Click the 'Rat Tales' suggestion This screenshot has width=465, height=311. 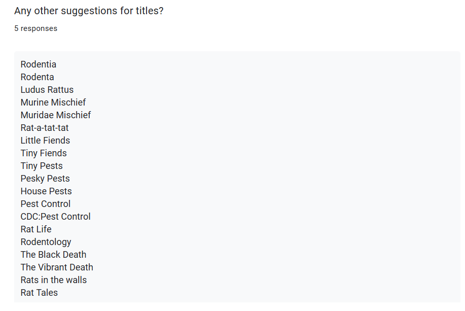click(x=39, y=293)
